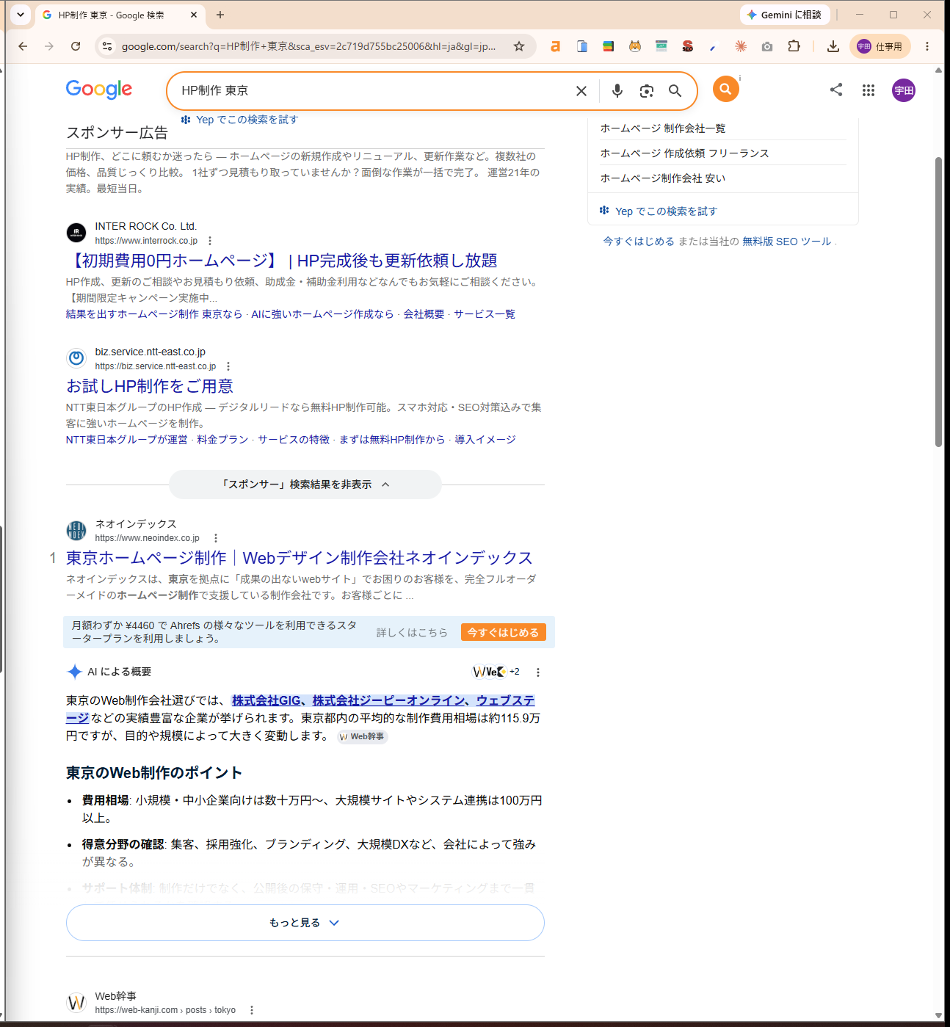950x1027 pixels.
Task: Open options for the ntt-east ad
Action: click(228, 366)
